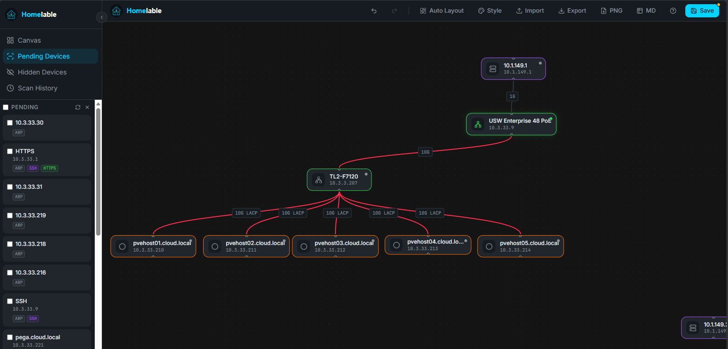Dismiss pending list with X icon
The image size is (728, 349).
[87, 107]
